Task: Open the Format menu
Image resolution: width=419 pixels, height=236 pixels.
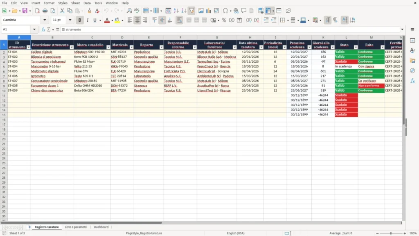Action: [x=49, y=3]
